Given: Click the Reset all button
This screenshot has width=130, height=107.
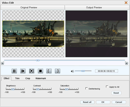Looking at the screenshot, I should pos(87,102).
